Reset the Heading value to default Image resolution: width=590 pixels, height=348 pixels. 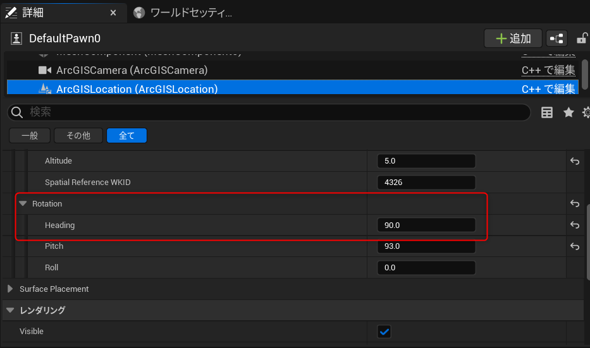tap(575, 225)
